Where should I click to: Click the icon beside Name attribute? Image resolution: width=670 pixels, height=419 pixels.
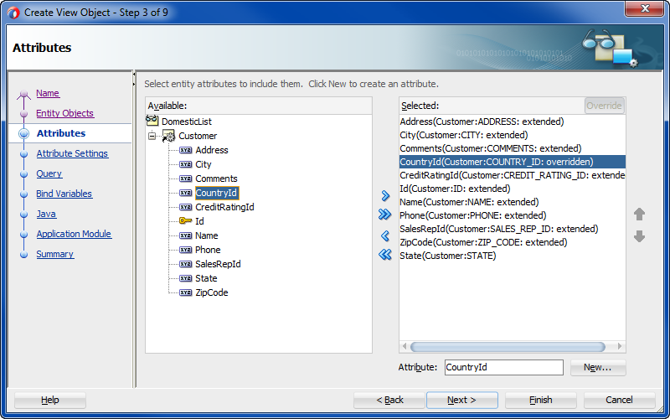tap(185, 235)
